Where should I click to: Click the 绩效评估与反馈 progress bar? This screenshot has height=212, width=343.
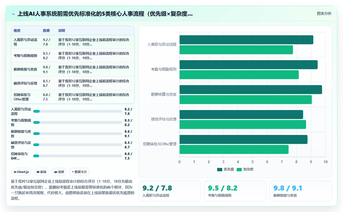[78, 145]
